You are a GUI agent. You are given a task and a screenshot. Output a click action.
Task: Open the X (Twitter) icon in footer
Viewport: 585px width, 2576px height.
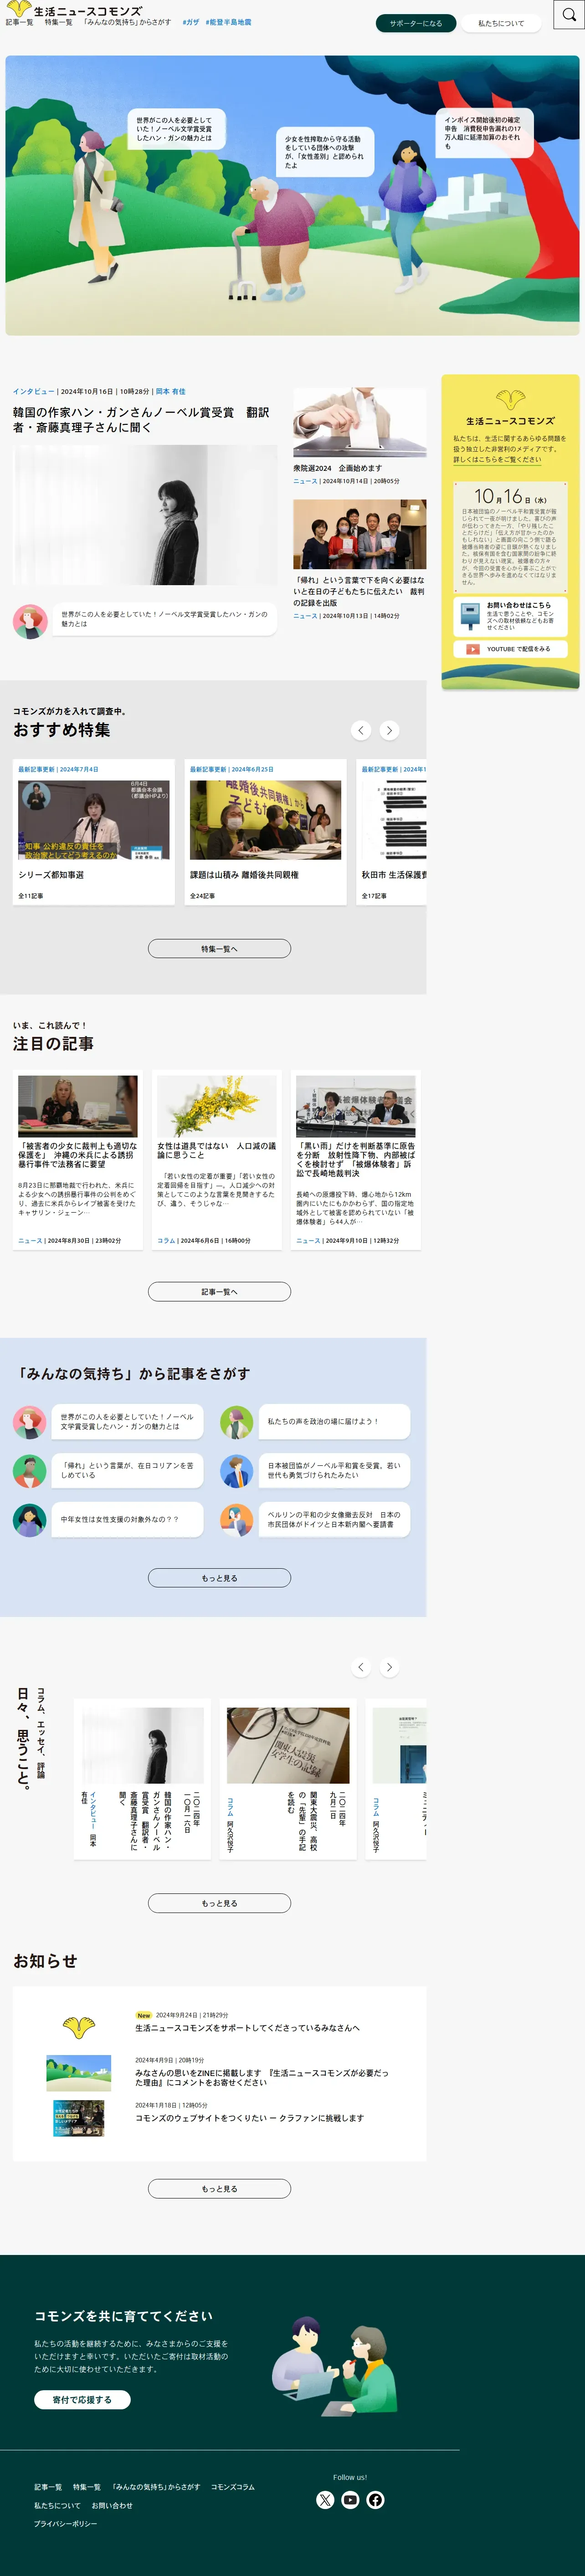point(325,2500)
